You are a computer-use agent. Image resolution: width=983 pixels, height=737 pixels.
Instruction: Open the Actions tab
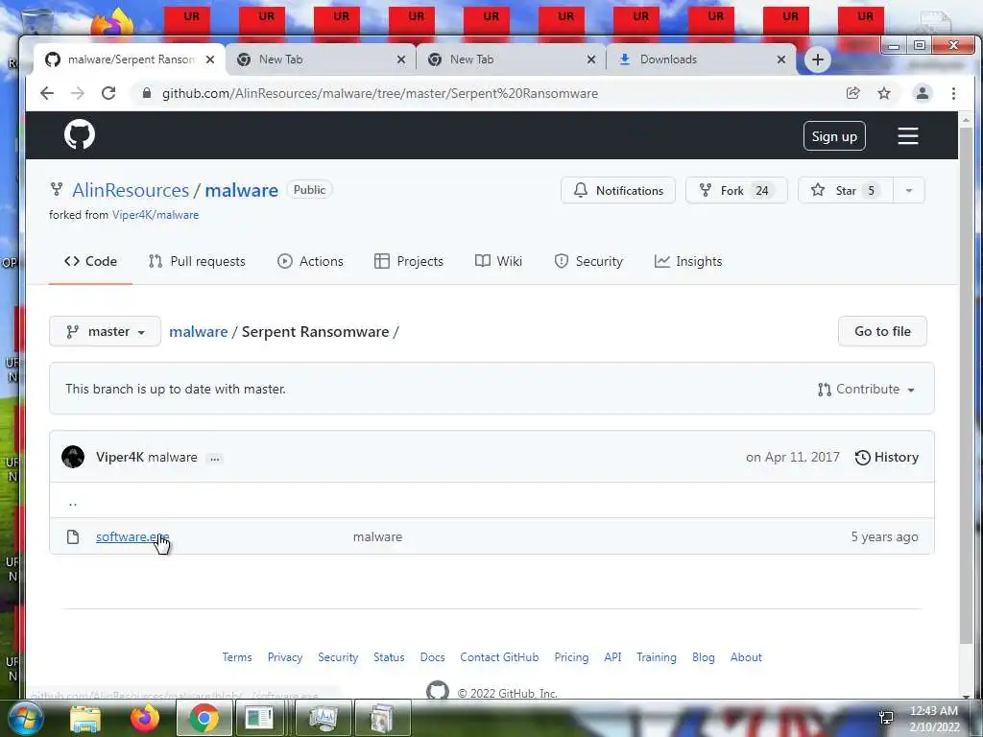[310, 261]
